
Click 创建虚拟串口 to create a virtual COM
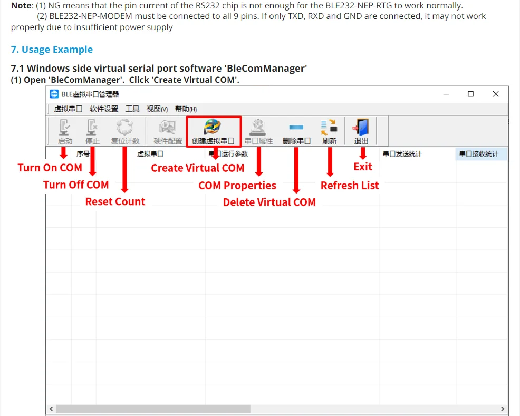213,132
